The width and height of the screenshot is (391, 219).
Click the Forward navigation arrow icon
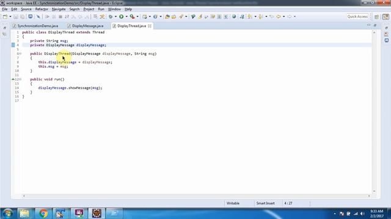point(289,16)
